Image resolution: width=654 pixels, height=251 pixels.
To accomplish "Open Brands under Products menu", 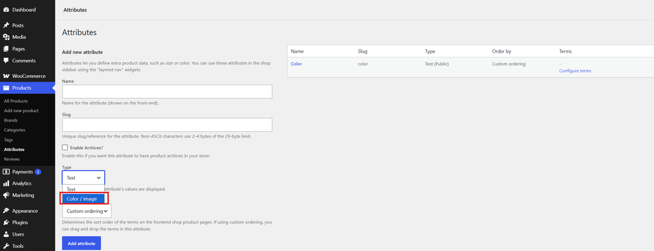I will (11, 120).
